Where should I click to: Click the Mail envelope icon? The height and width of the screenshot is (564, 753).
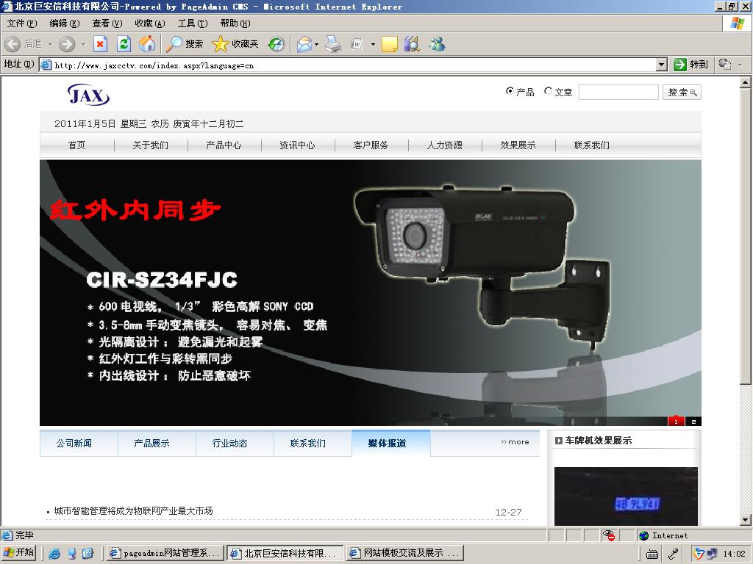point(304,44)
